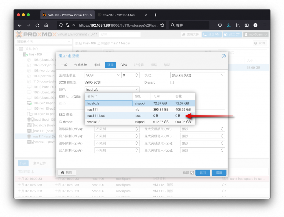The image size is (284, 217).
Task: Click the padlock site security icon
Action: [x=67, y=25]
